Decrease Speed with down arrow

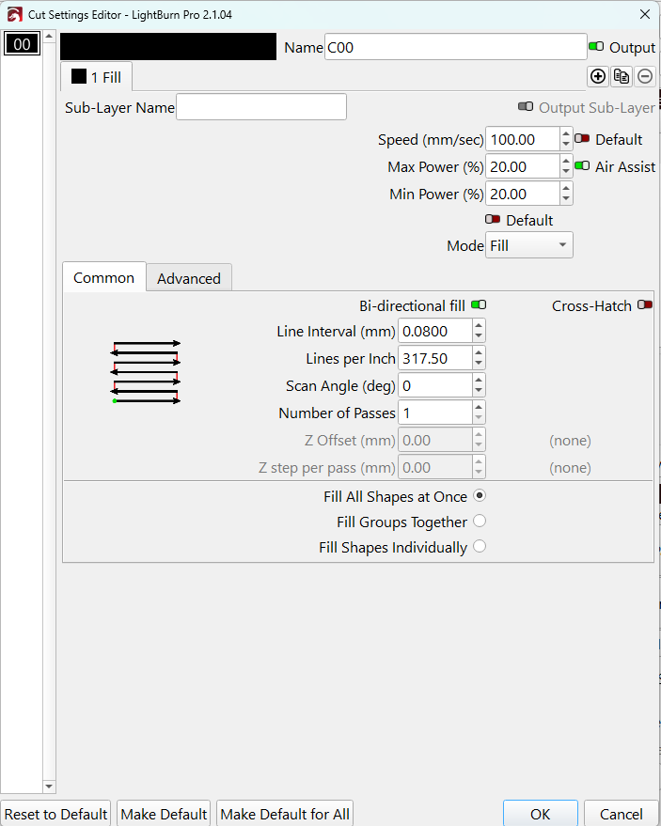click(x=566, y=145)
